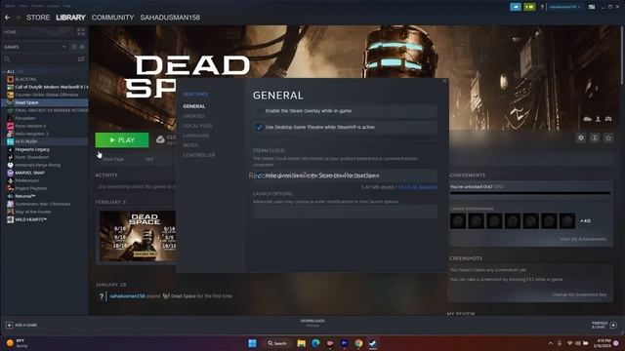Open the COMMUNITY tab

[x=113, y=18]
